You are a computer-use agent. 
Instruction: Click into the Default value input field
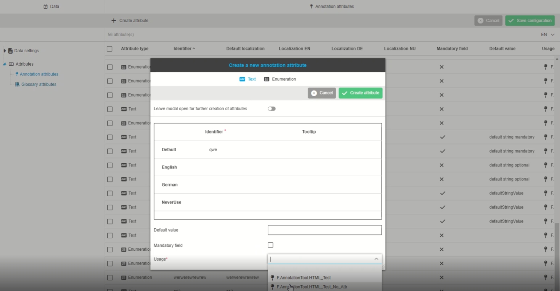tap(324, 230)
